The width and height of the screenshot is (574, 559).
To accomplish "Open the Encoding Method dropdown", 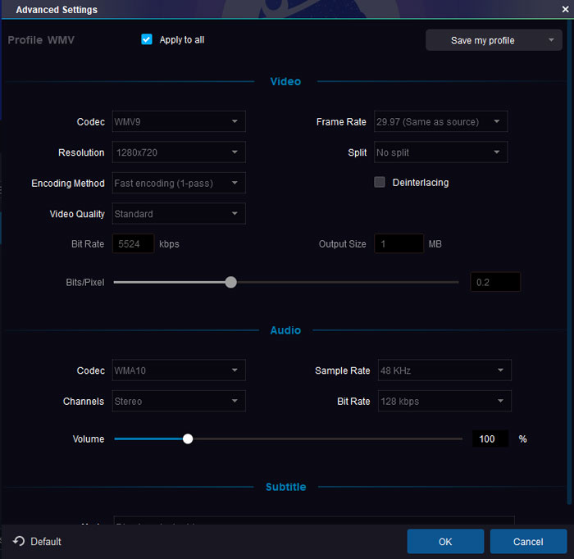I will 179,183.
